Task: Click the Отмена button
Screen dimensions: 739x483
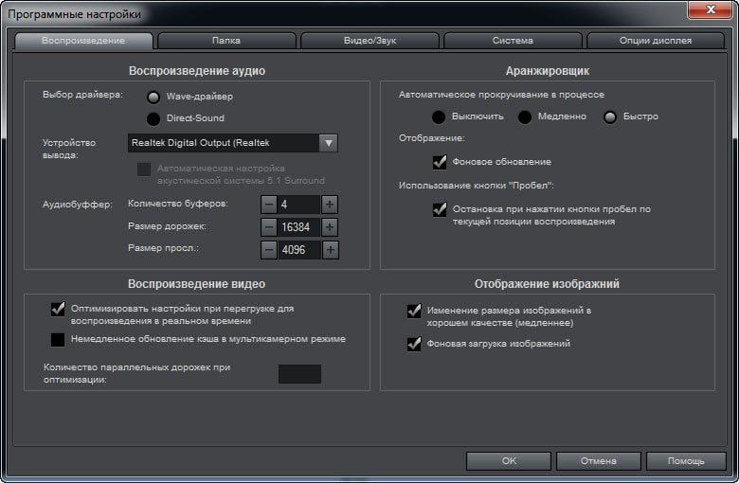Action: (599, 461)
